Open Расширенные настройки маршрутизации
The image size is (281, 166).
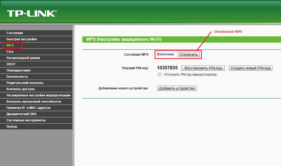(38, 95)
